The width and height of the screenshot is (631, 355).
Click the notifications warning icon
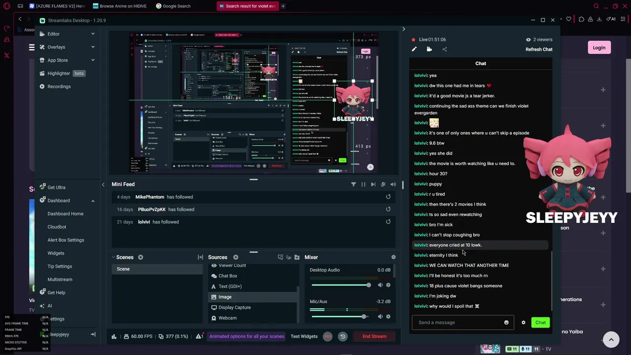pyautogui.click(x=199, y=336)
